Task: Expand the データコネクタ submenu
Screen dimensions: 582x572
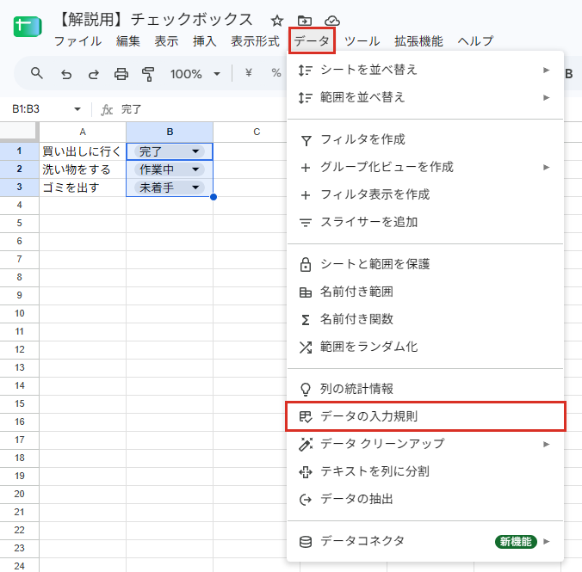Action: (425, 542)
